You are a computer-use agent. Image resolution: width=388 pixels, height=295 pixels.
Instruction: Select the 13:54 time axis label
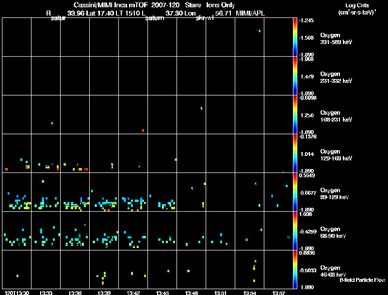pyautogui.click(x=250, y=292)
